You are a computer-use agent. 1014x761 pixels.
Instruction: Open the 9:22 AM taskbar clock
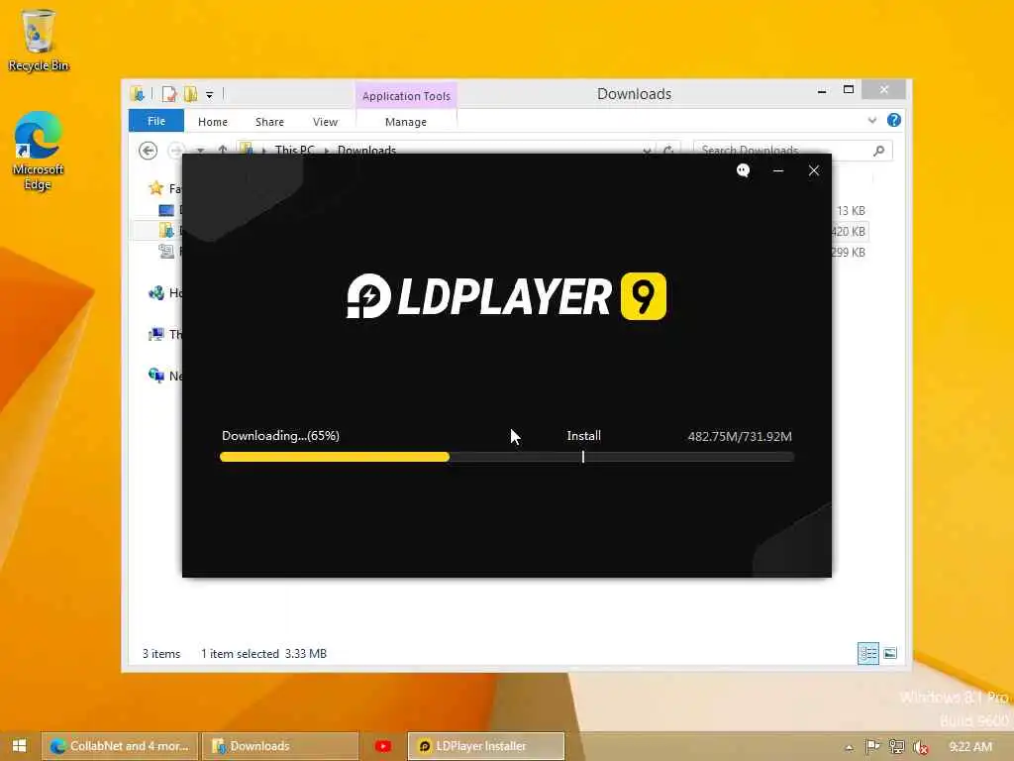[x=970, y=747]
